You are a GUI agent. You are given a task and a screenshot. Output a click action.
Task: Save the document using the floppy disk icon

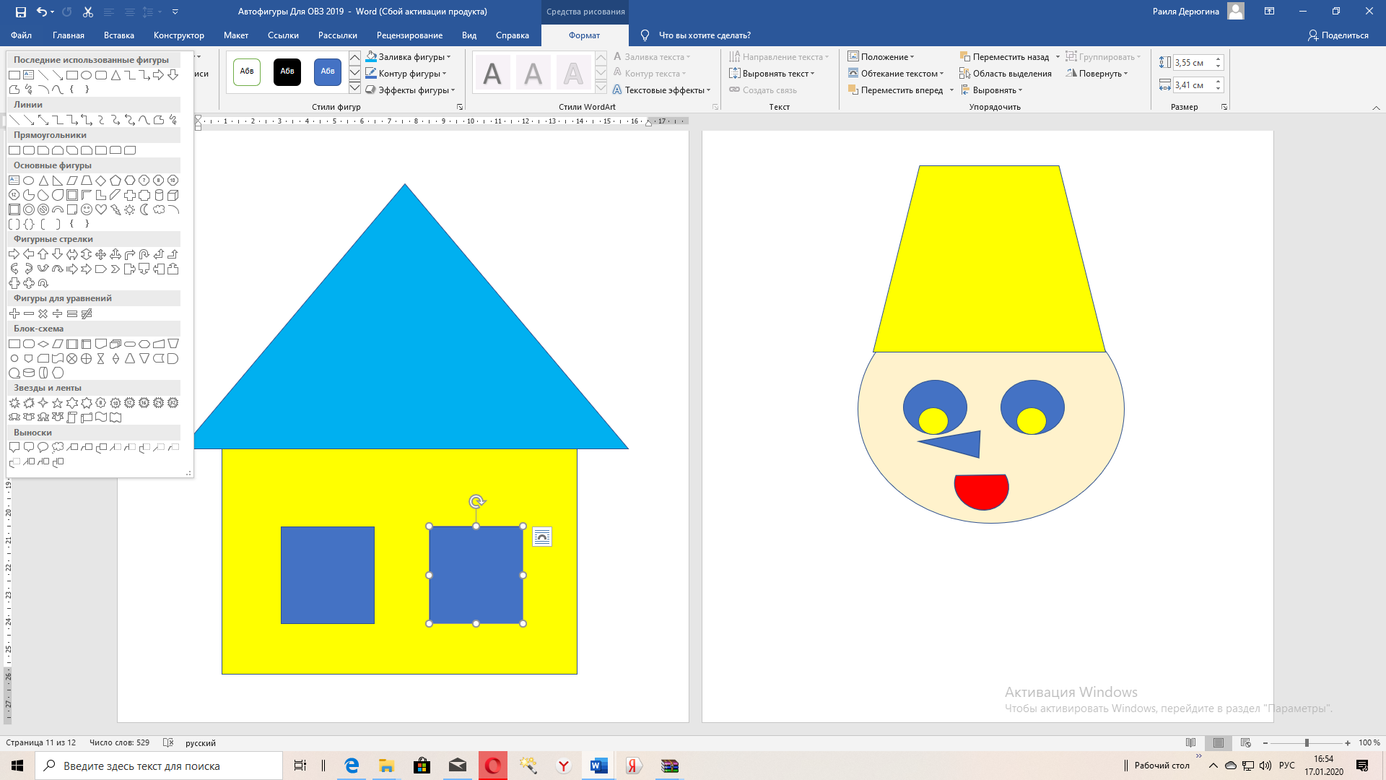[x=20, y=12]
